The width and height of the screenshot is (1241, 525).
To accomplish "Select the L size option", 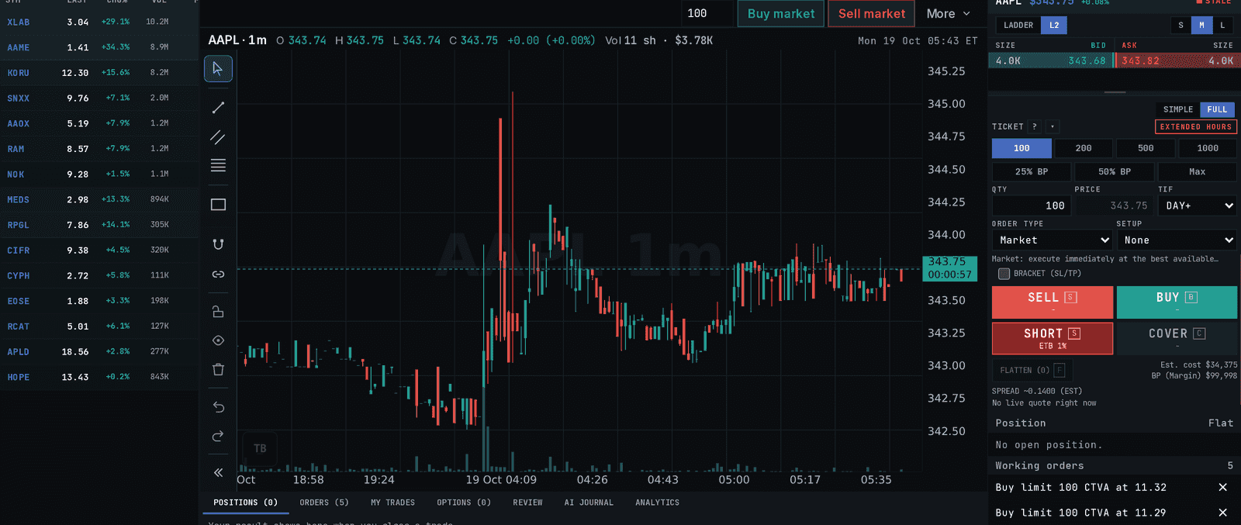I will 1222,25.
